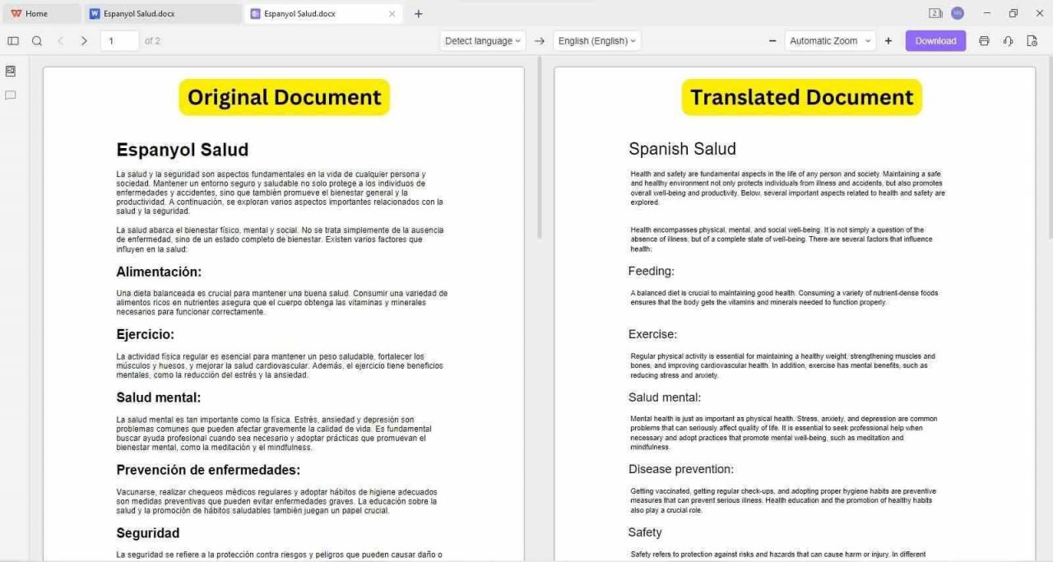
Task: Click the print icon
Action: tap(984, 40)
